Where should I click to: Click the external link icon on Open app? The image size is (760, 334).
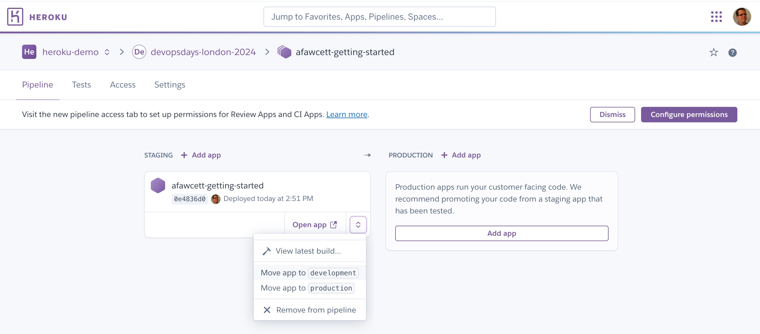coord(334,225)
